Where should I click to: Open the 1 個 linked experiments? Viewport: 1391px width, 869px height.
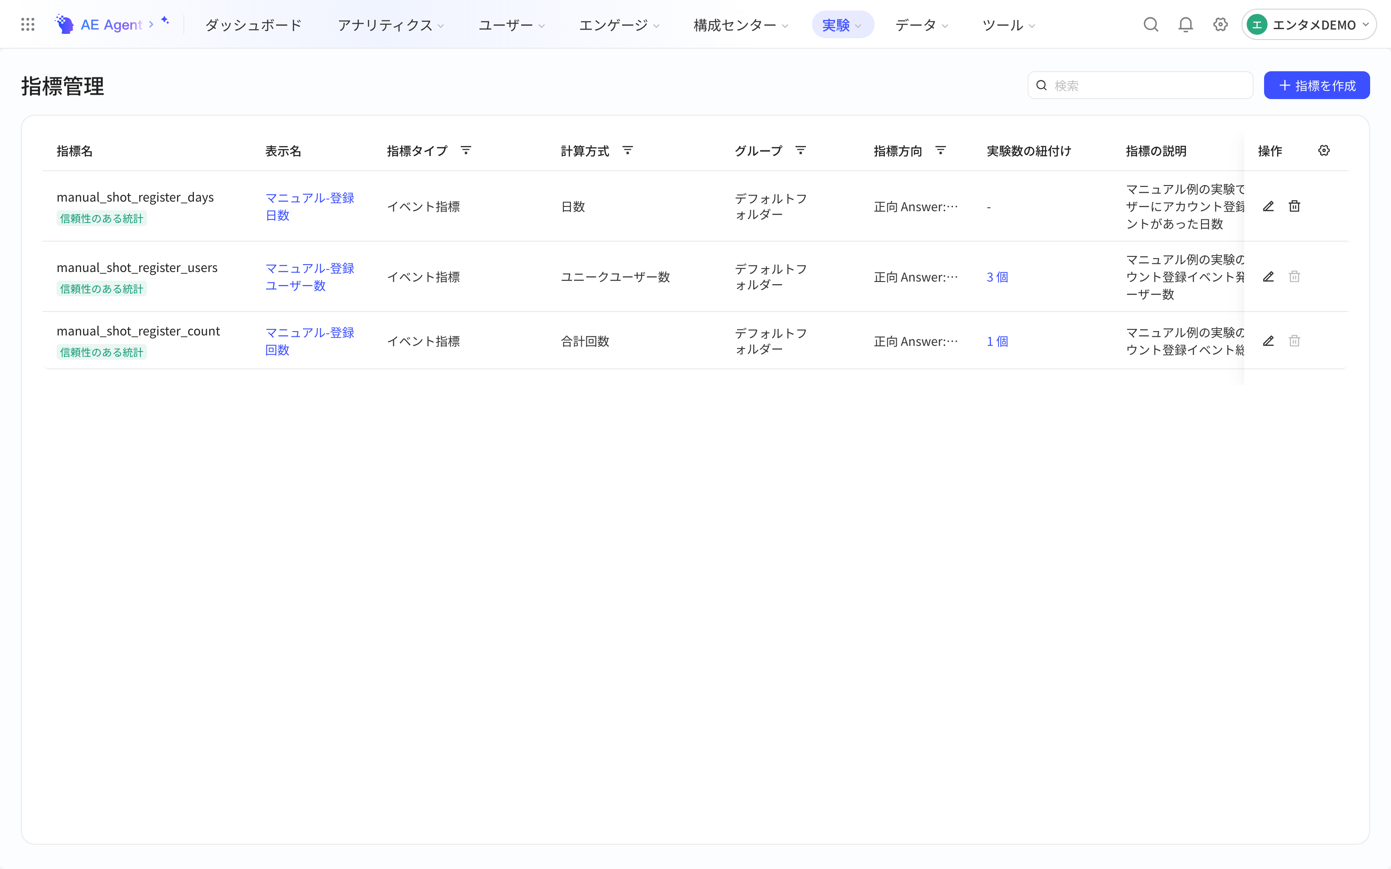click(x=997, y=342)
